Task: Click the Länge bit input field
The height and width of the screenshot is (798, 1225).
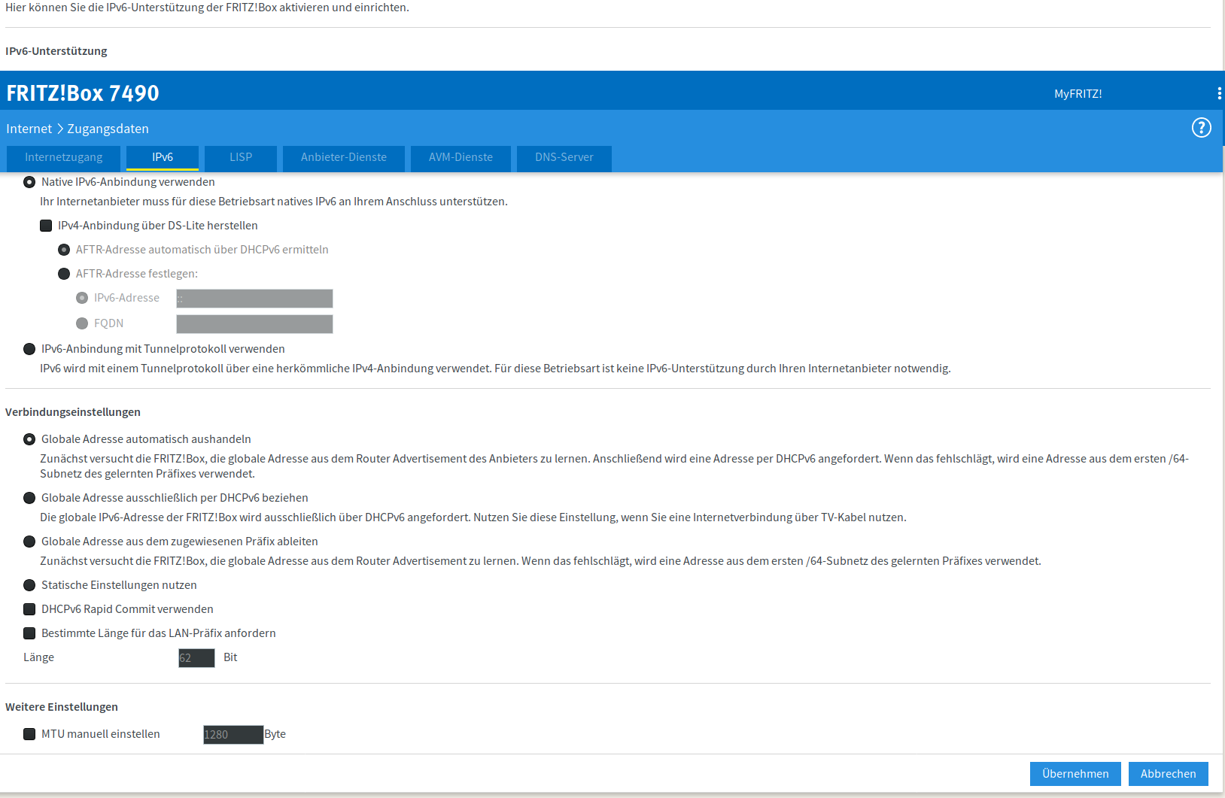Action: coord(196,658)
